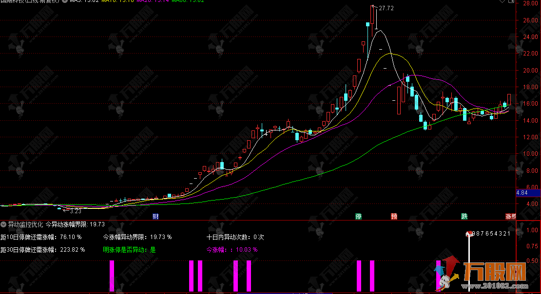Click the 十日内异动次数 0次 readout
This screenshot has height=294, width=541.
click(235, 237)
